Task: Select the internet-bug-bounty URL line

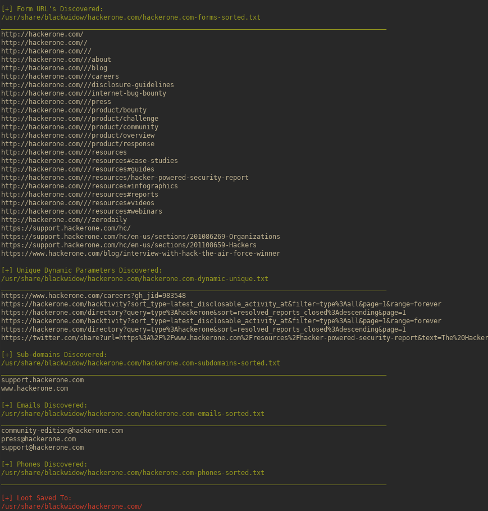Action: (x=84, y=93)
